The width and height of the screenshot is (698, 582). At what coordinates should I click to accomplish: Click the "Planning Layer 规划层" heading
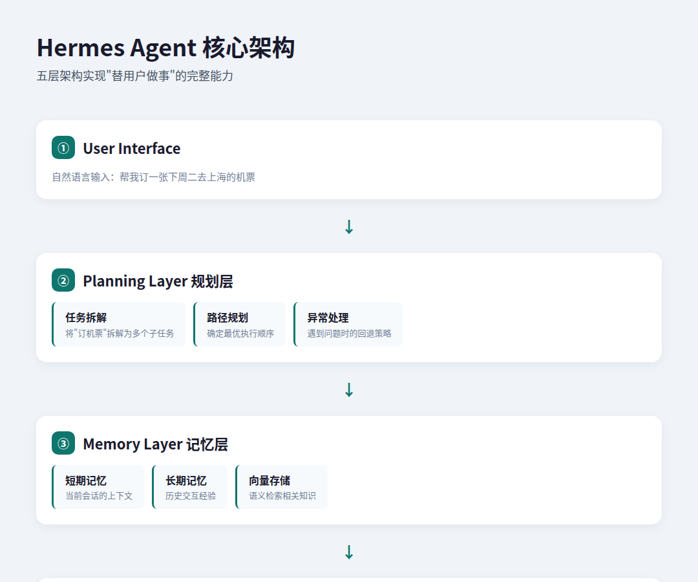click(158, 281)
